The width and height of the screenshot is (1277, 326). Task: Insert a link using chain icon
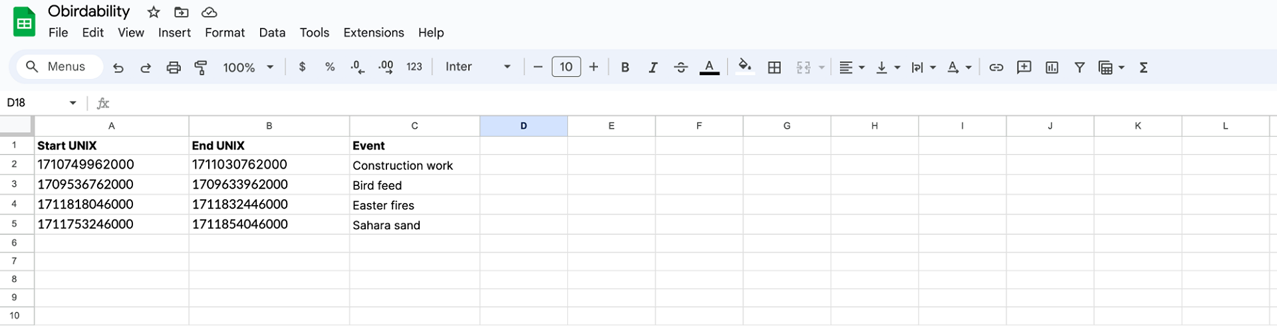point(996,67)
